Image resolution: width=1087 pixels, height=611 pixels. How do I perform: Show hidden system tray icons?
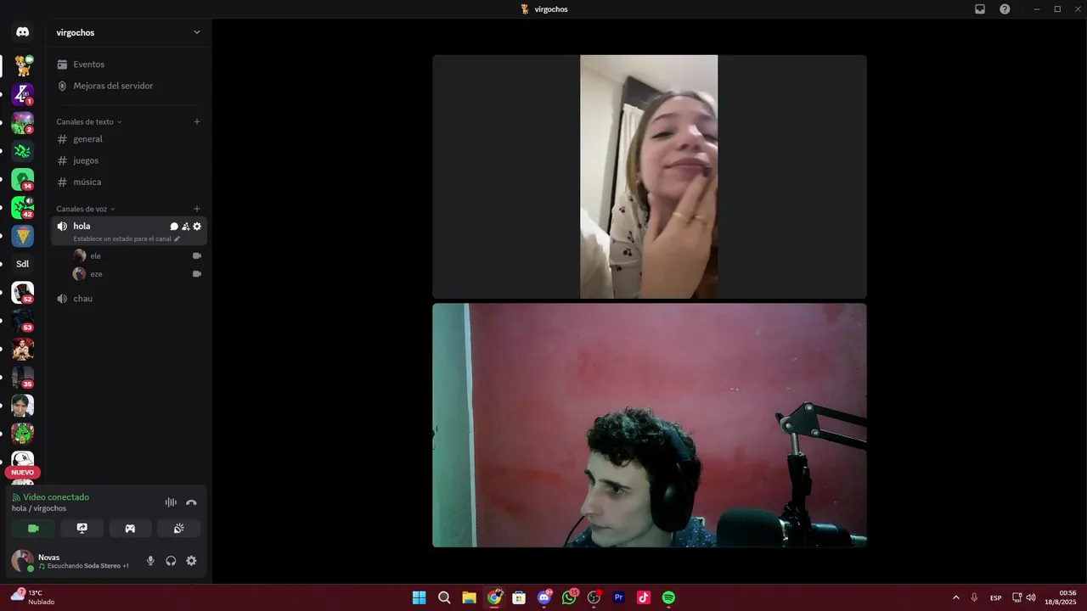pos(956,597)
